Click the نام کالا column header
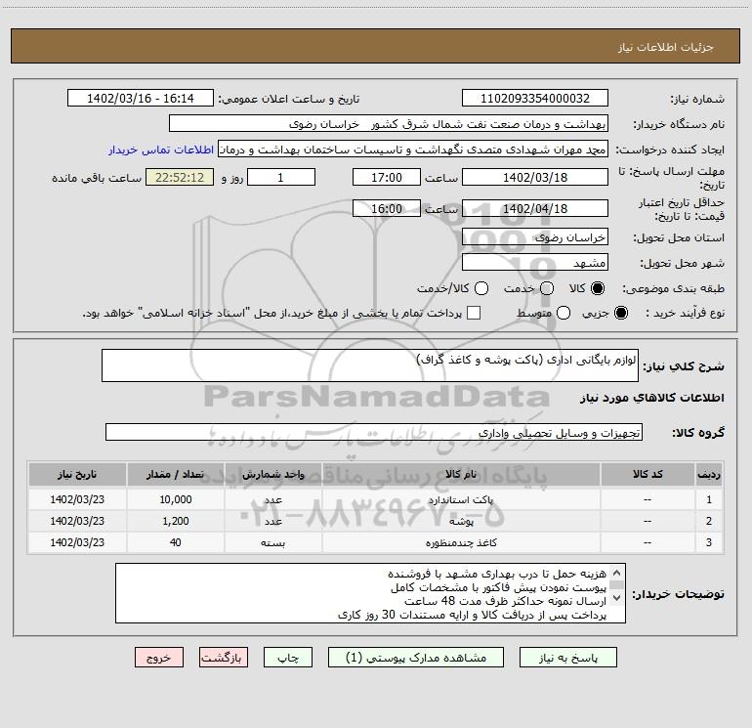Viewport: 752px width, 728px height. click(461, 475)
